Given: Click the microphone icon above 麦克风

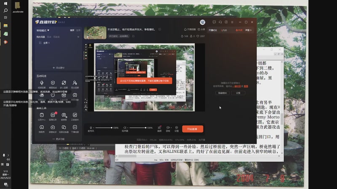Looking at the screenshot, I should point(91,128).
